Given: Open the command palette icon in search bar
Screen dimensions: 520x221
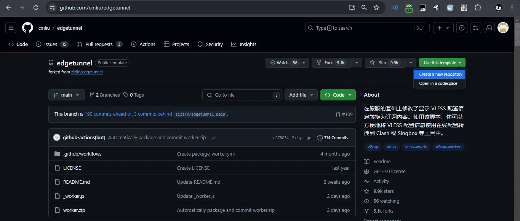Looking at the screenshot, I should [419, 28].
